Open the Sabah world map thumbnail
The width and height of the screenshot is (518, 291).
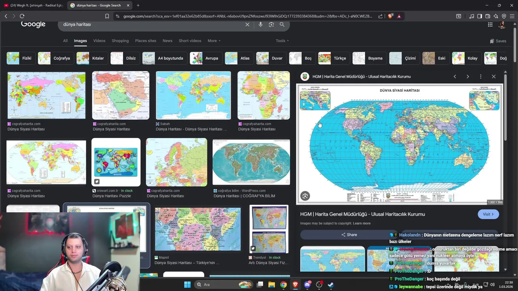point(193,95)
